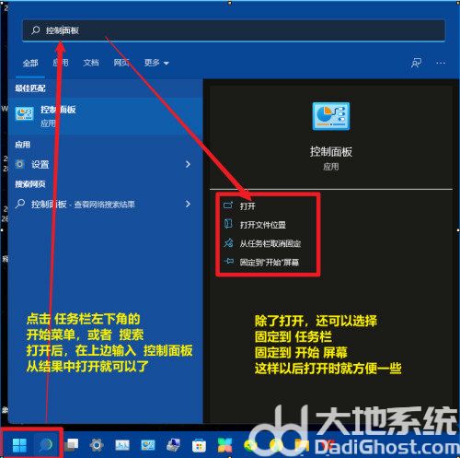
Task: Switch to the 网页 tab
Action: click(x=121, y=63)
